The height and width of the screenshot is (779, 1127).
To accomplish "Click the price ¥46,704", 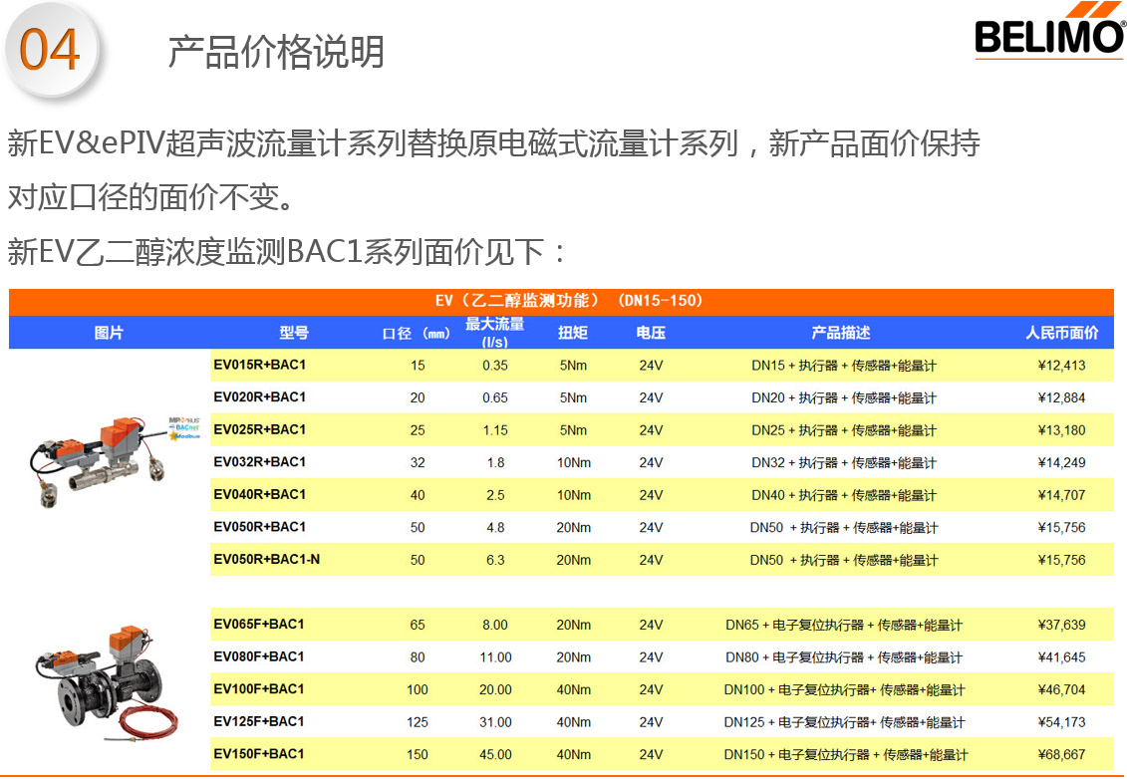I will (1061, 689).
